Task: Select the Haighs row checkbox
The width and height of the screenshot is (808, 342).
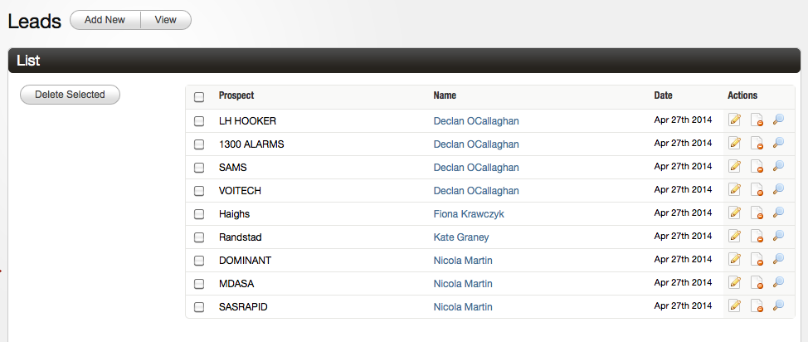Action: [x=199, y=214]
